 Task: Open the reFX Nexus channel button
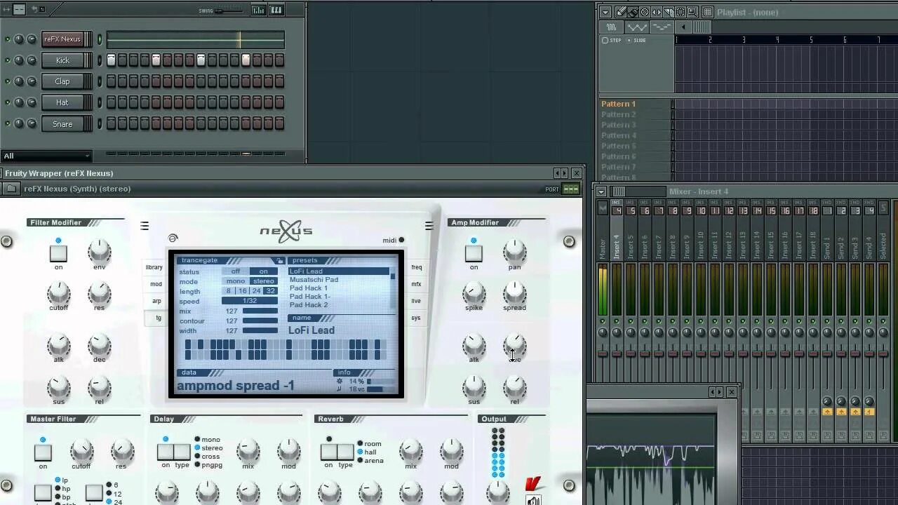tap(63, 39)
